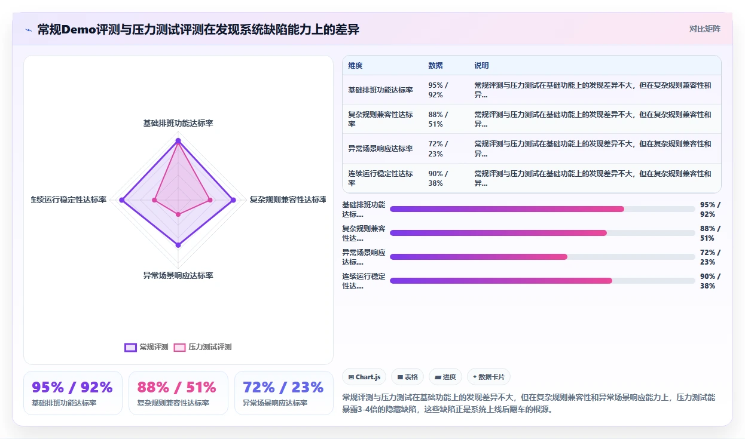745x439 pixels.
Task: Click the 复杂规则兼容性达标率 radar axis label
Action: tap(288, 199)
